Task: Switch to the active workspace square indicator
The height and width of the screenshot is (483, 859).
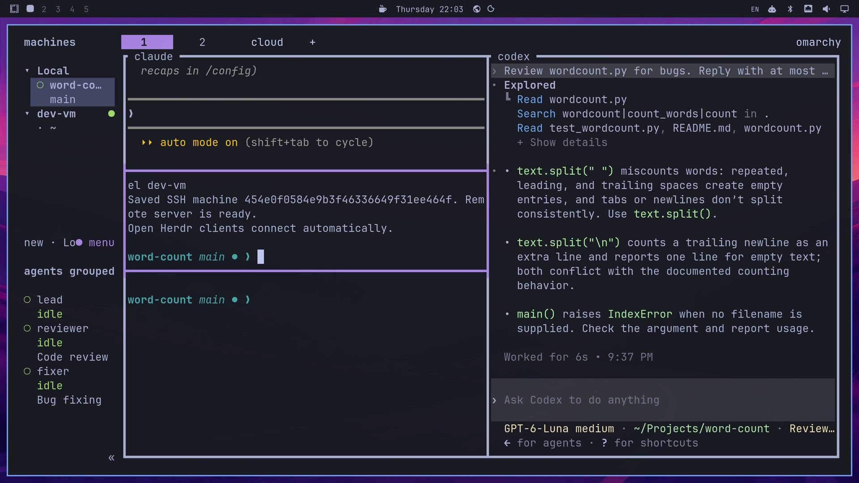Action: [30, 8]
